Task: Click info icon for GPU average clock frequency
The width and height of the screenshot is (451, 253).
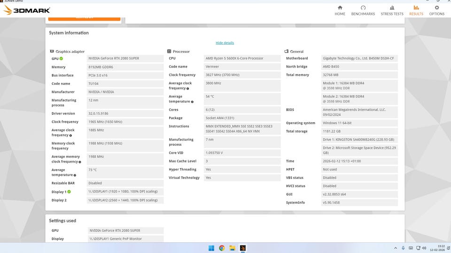Action: [70, 135]
